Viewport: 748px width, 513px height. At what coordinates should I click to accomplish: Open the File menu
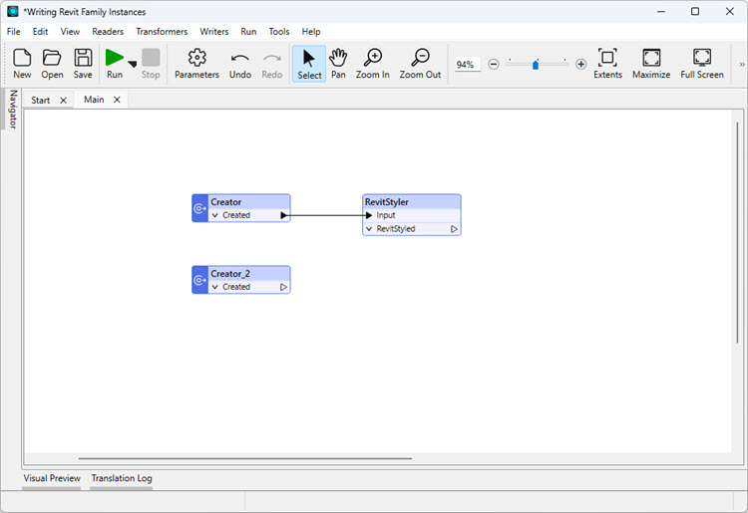coord(13,32)
